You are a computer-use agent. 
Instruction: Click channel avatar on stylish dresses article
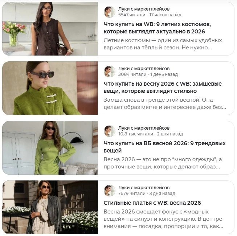point(110,191)
